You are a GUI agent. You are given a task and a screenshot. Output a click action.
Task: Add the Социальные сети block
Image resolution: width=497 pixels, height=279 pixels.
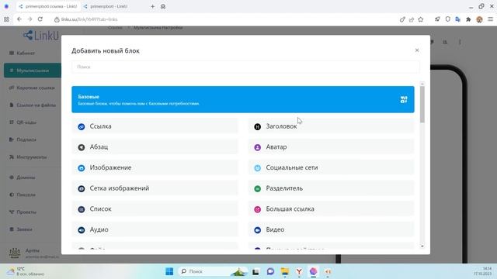click(x=331, y=167)
